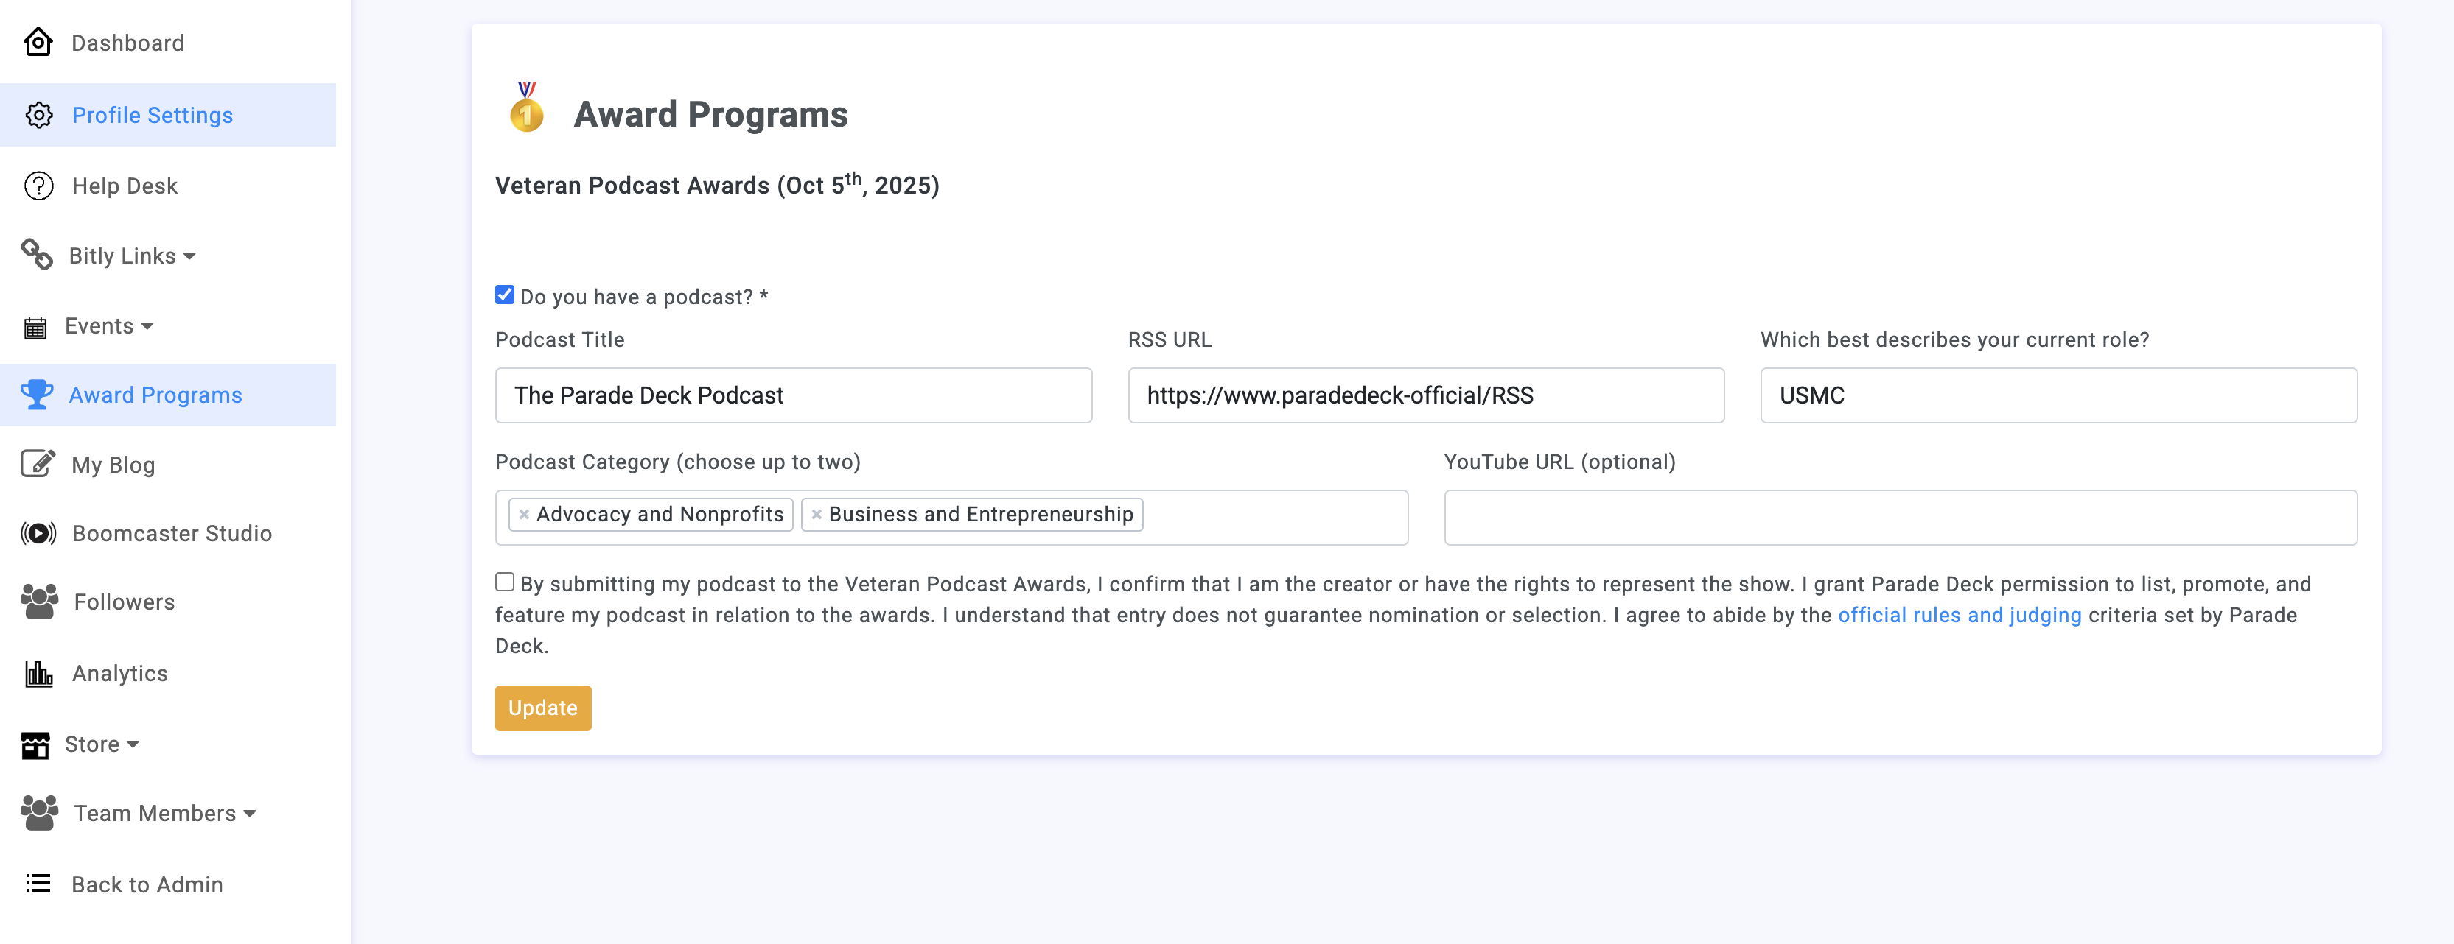Click the Profile Settings gear icon

pos(39,115)
